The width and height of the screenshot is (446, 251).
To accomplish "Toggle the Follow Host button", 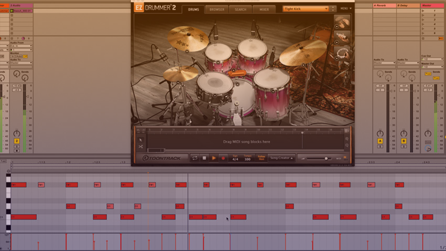I will pos(261,158).
